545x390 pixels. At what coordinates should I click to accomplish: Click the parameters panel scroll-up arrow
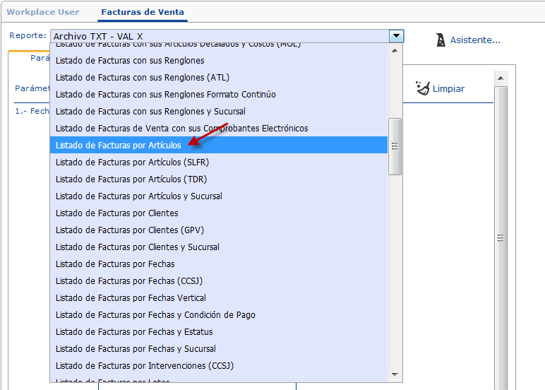(x=501, y=78)
